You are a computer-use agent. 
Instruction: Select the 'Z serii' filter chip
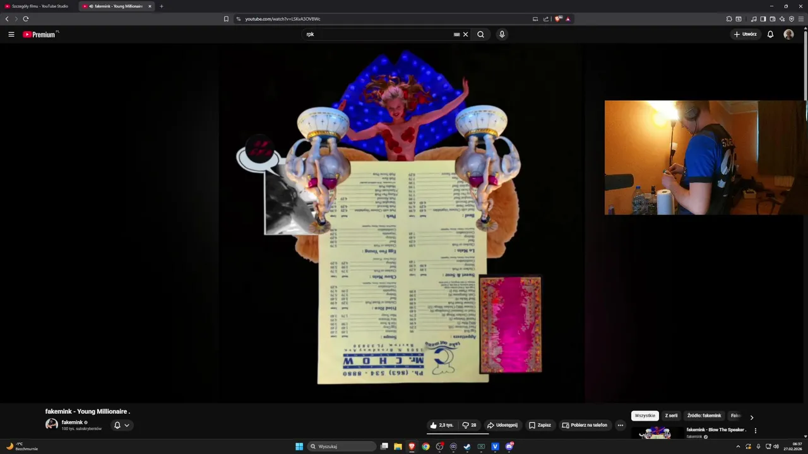[x=671, y=416]
